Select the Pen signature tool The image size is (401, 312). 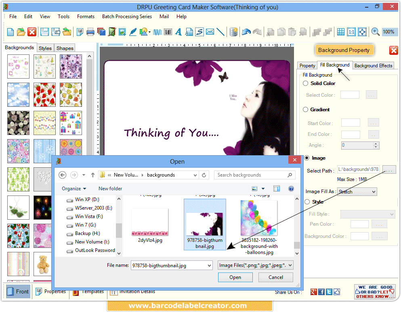pyautogui.click(x=133, y=31)
